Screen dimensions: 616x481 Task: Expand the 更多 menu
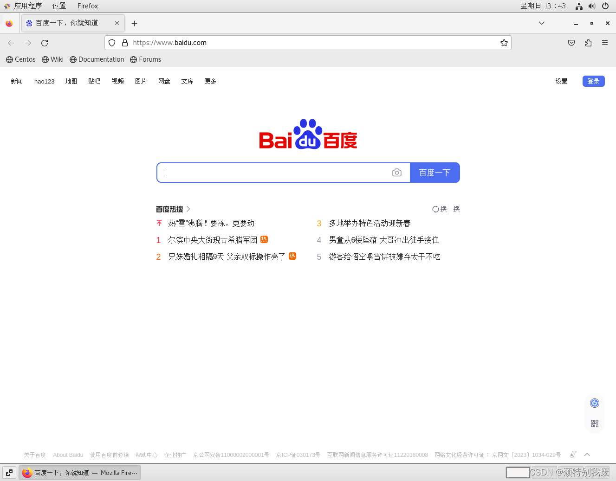[210, 81]
